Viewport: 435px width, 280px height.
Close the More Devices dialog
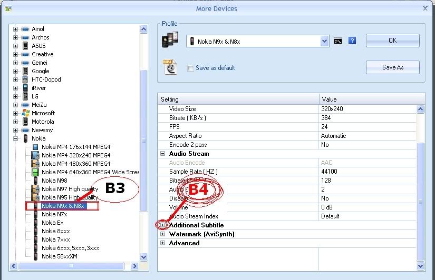[425, 8]
